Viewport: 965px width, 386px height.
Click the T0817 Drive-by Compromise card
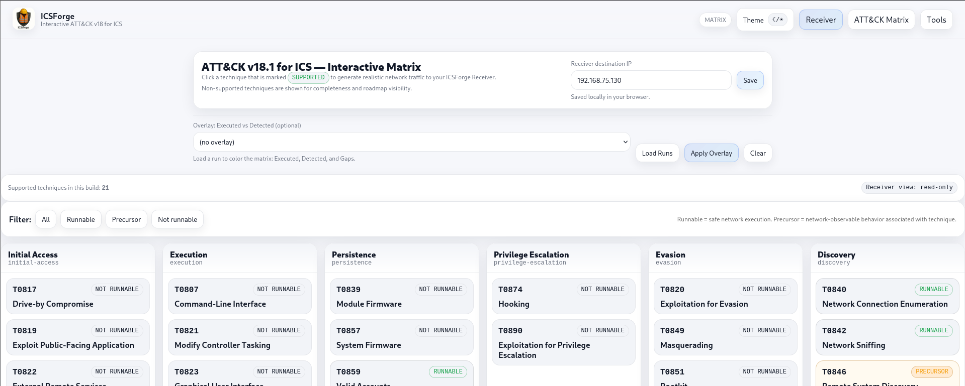pos(77,296)
